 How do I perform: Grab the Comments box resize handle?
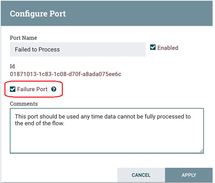[x=201, y=151]
